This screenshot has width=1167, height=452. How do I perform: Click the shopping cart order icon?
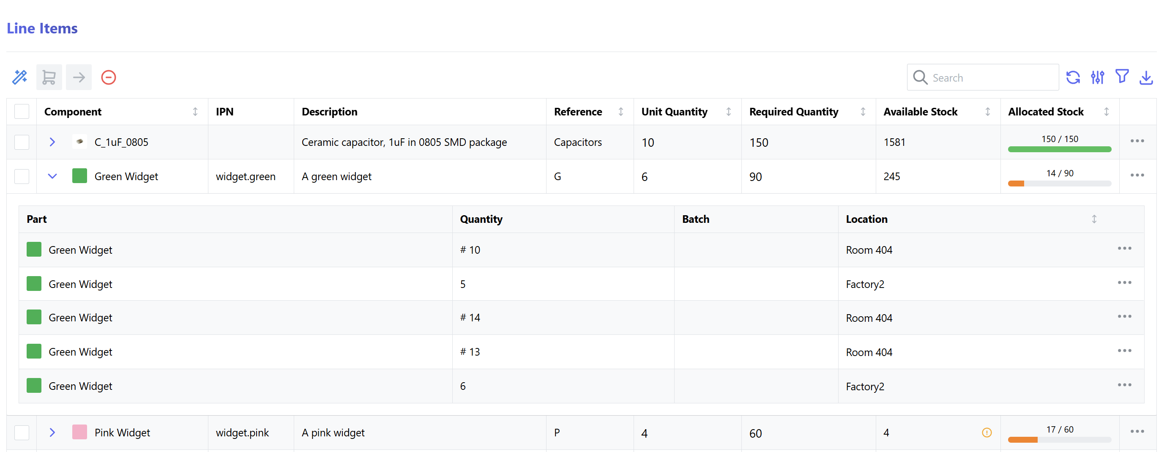[x=49, y=77]
